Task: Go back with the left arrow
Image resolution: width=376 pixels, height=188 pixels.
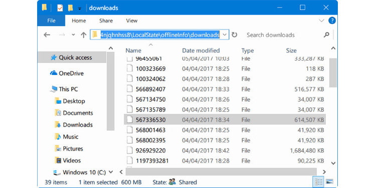Action: tap(47, 35)
